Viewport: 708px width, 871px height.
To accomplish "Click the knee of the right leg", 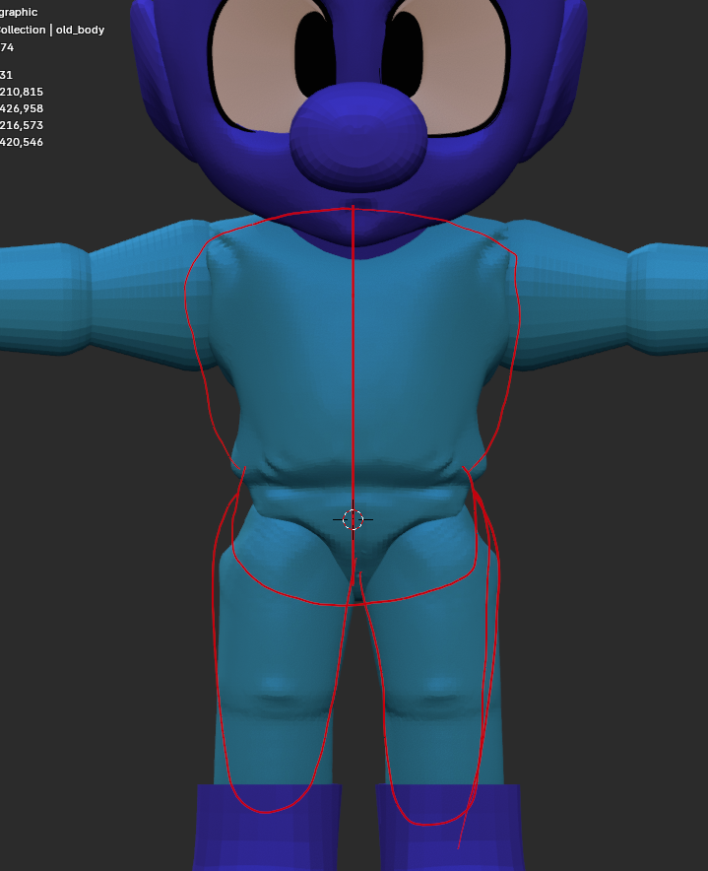I will (428, 695).
